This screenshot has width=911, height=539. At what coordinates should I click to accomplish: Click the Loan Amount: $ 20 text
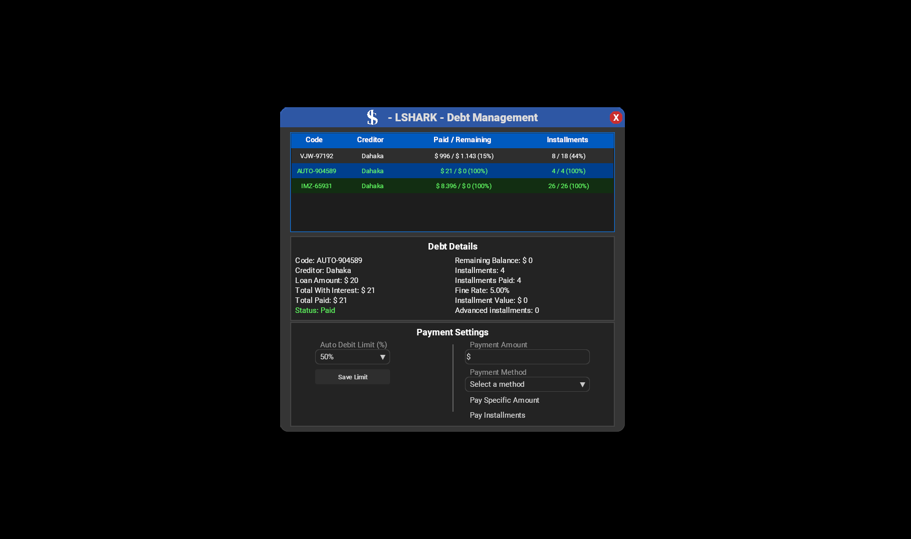(327, 280)
